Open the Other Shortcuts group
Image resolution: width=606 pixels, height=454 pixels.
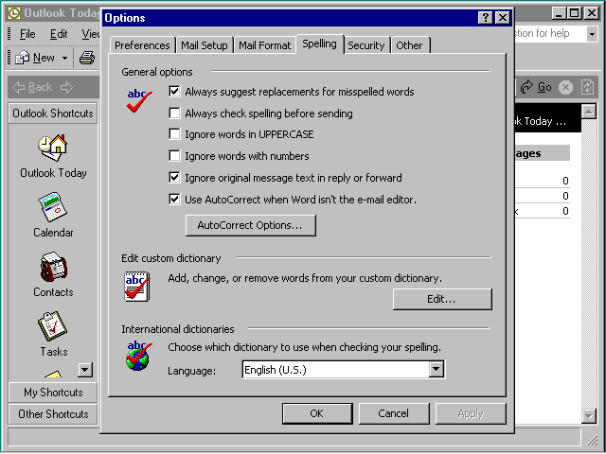click(53, 414)
